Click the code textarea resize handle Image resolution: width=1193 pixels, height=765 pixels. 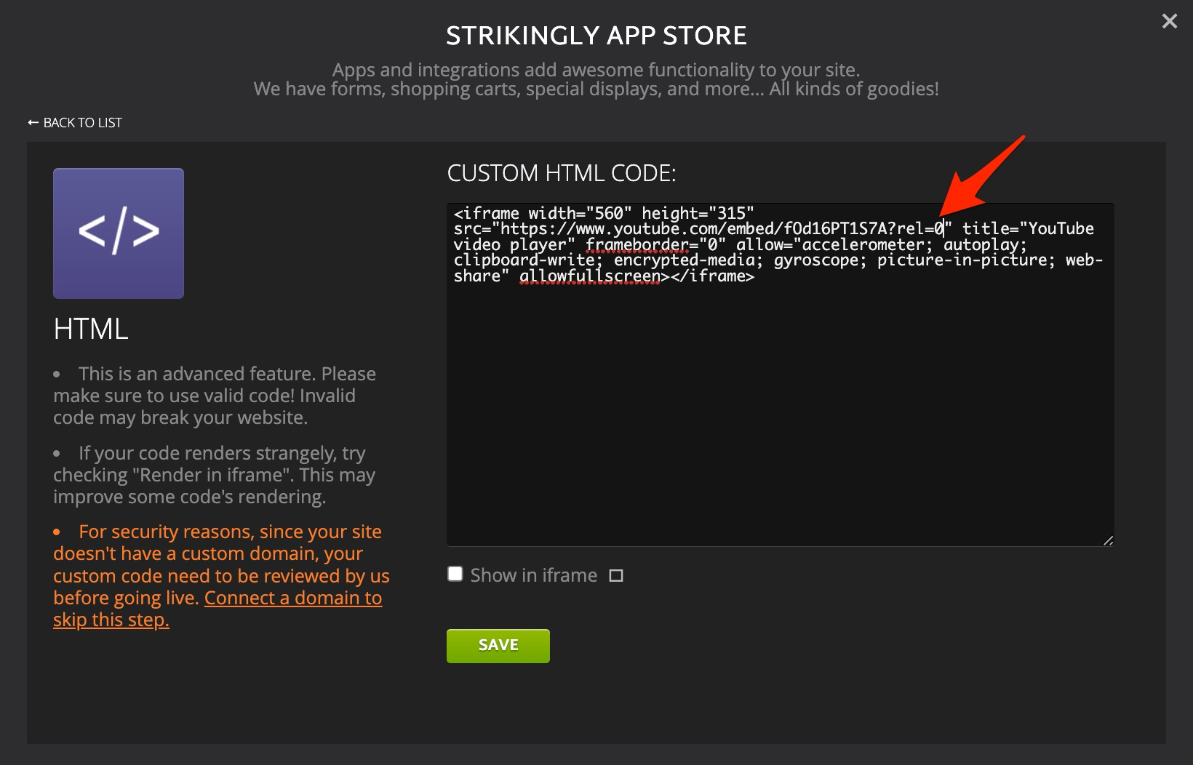click(x=1107, y=540)
